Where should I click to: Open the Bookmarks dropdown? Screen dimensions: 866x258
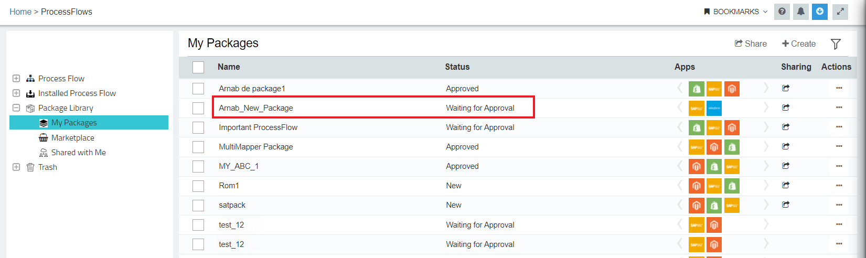pyautogui.click(x=735, y=12)
